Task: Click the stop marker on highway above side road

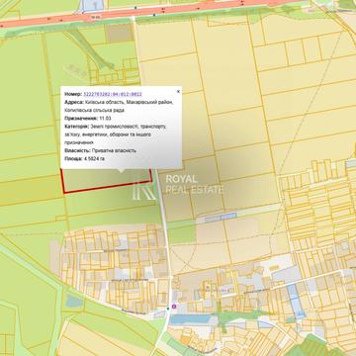Action: [135, 8]
